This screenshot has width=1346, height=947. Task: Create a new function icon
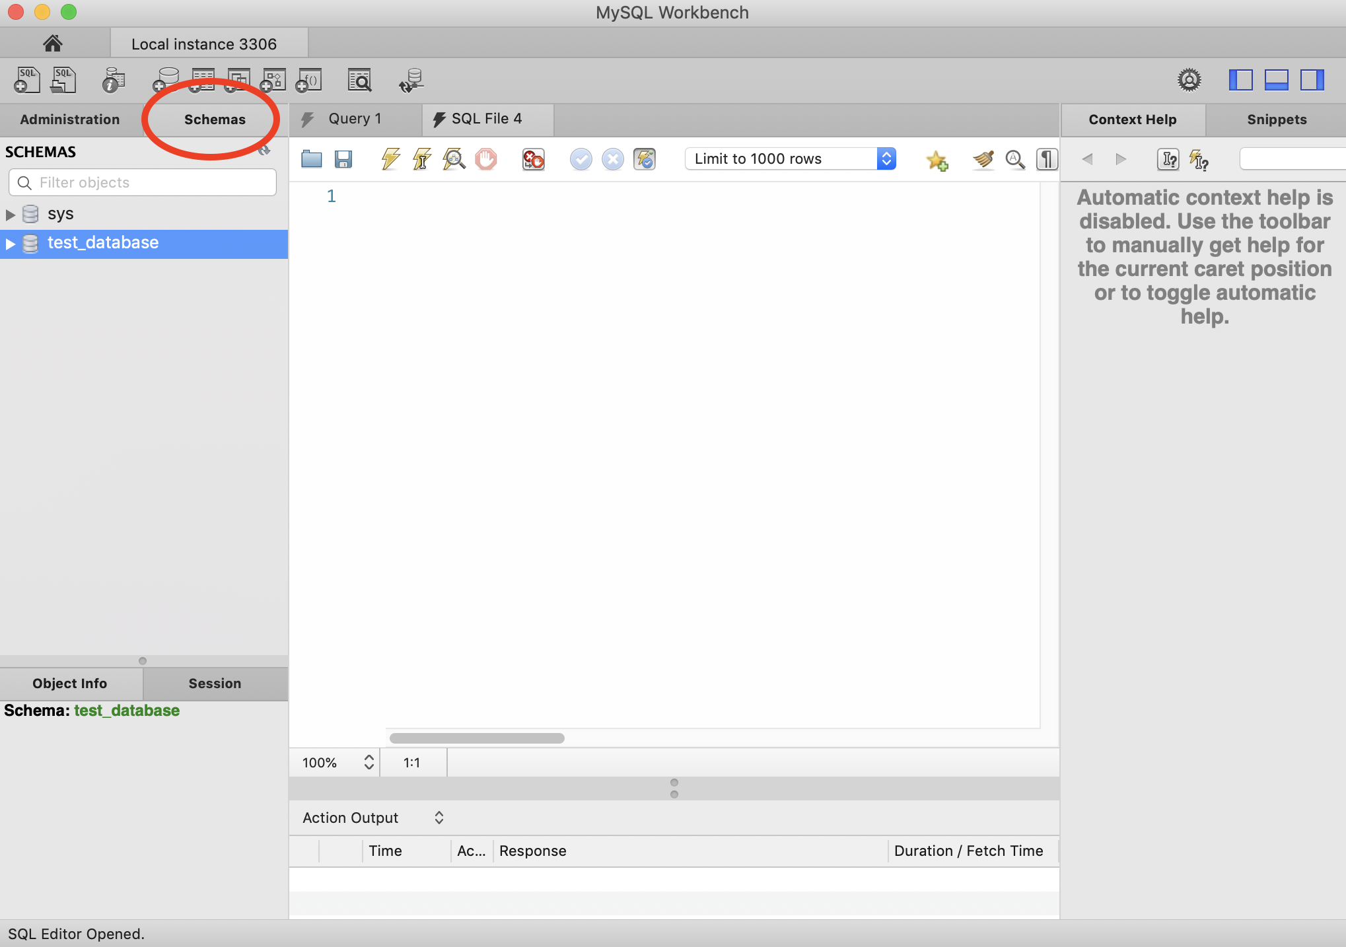pyautogui.click(x=308, y=81)
